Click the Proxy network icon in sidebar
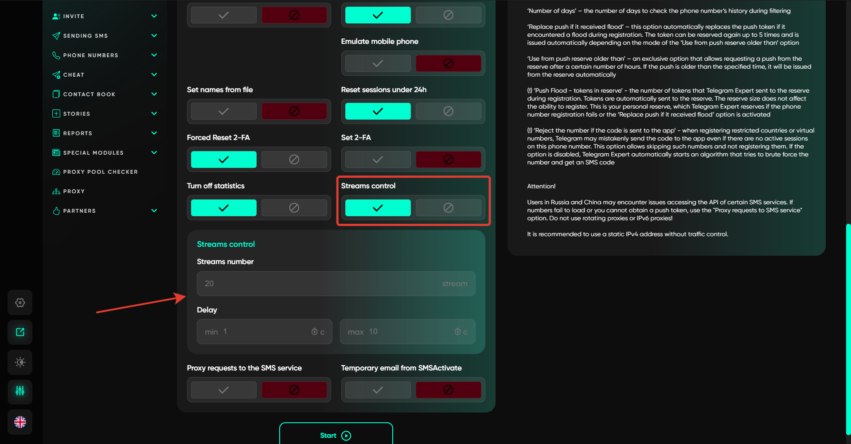851x444 pixels. [x=56, y=191]
